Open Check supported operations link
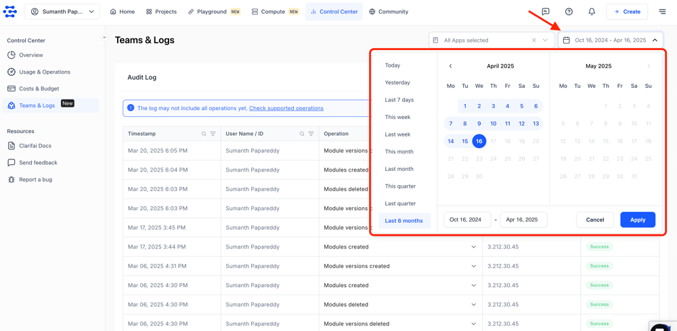 tap(286, 108)
